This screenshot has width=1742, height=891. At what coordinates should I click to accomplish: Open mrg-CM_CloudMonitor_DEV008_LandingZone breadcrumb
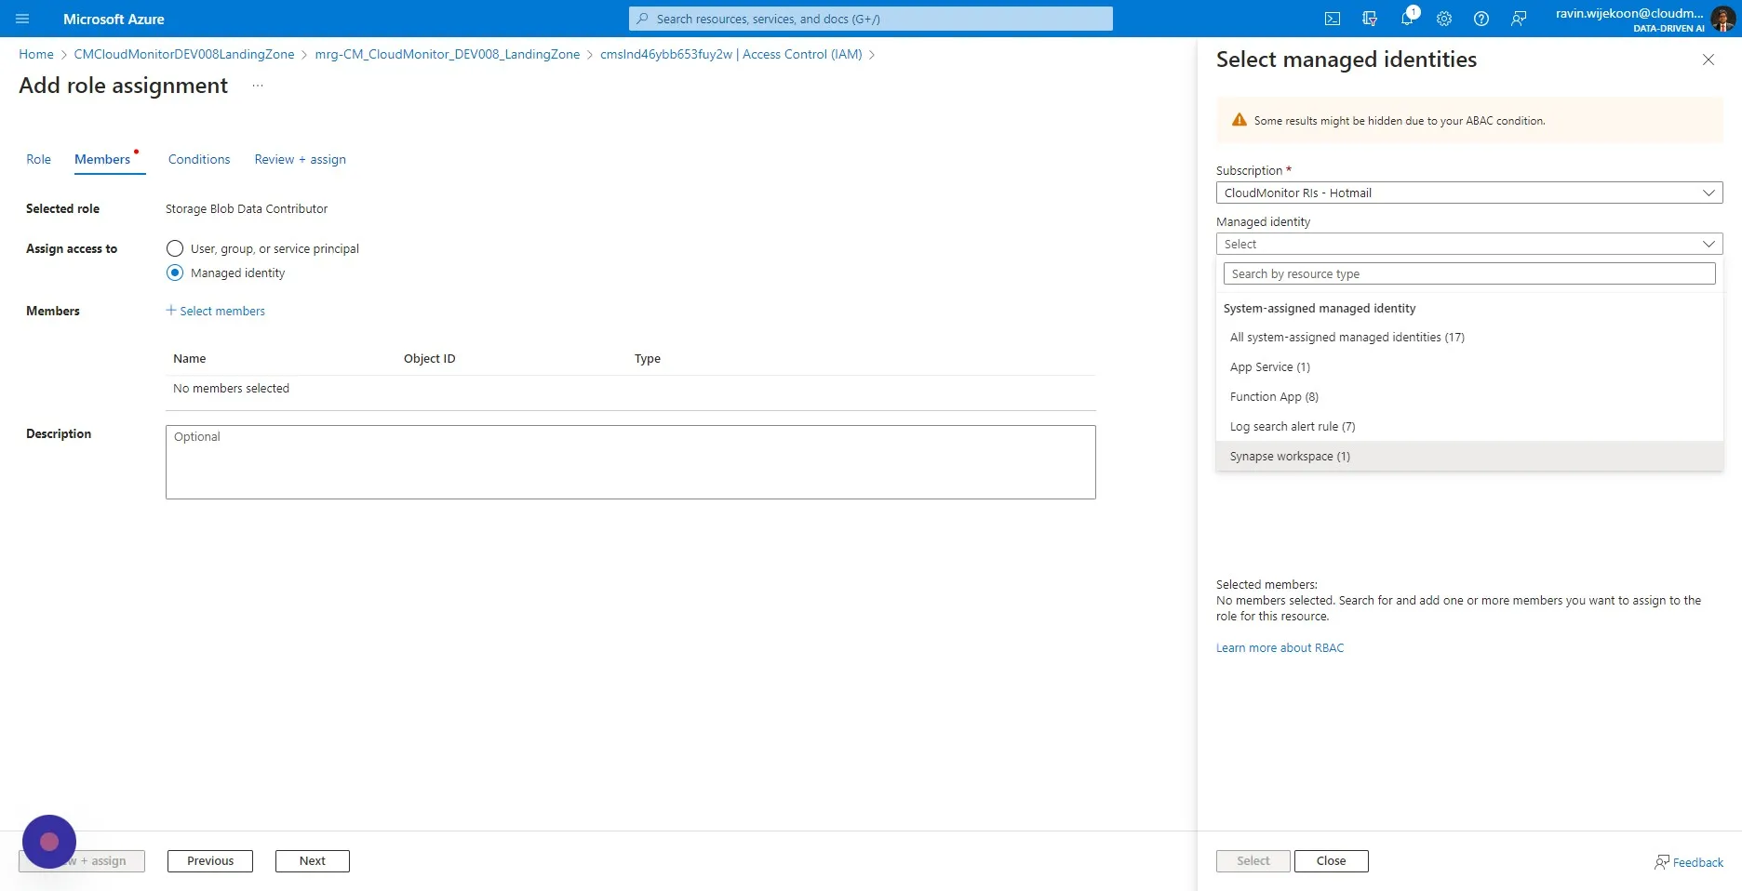coord(448,54)
